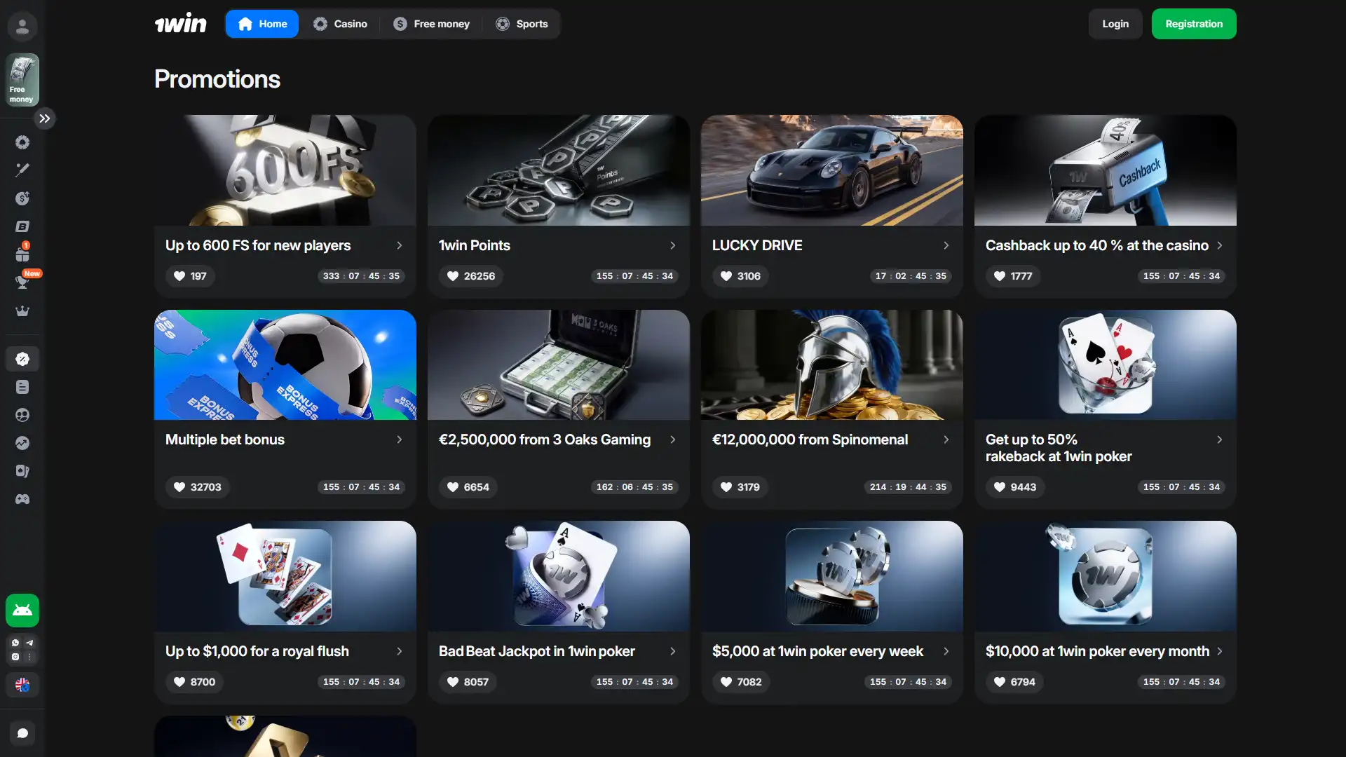The height and width of the screenshot is (757, 1346).
Task: Open the dollar coin cashback sidebar icon
Action: click(x=22, y=198)
